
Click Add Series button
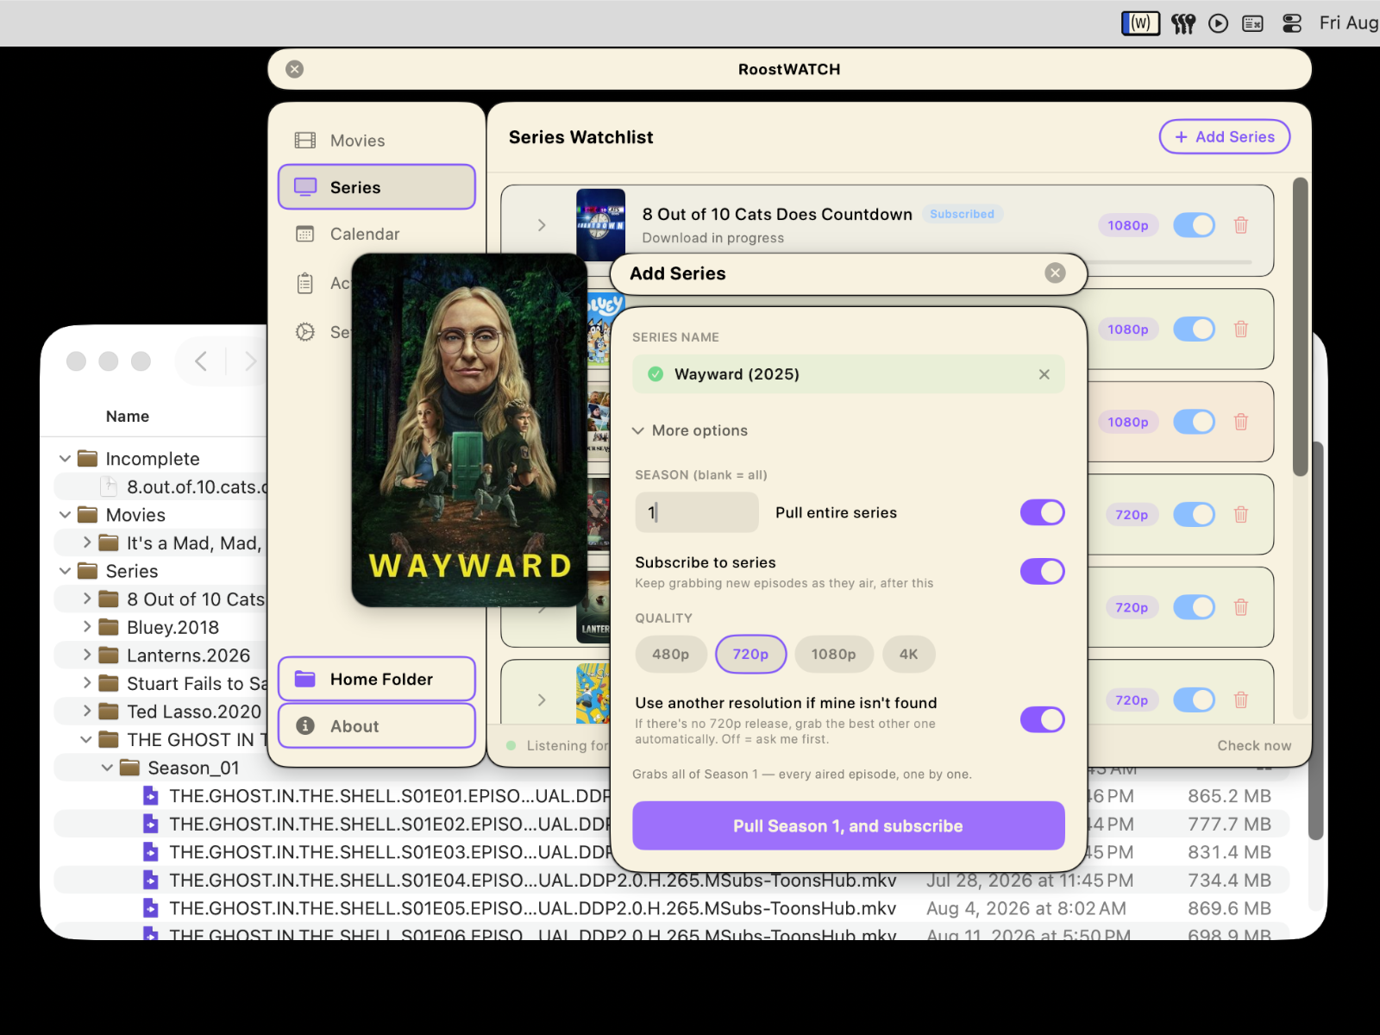click(x=1224, y=137)
